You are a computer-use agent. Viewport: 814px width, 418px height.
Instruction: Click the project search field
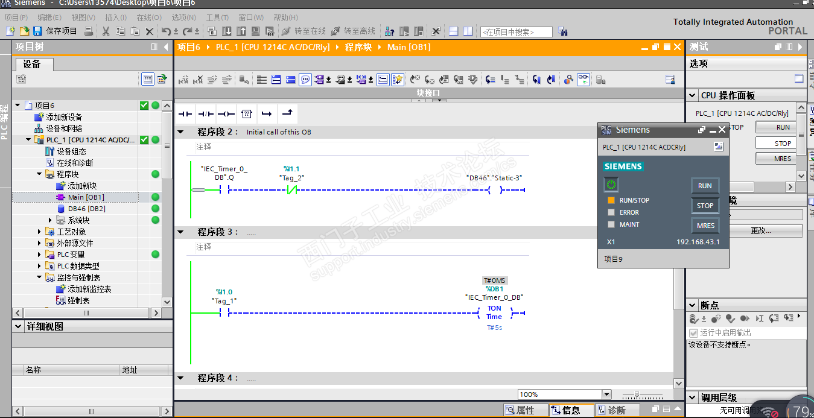(x=516, y=32)
